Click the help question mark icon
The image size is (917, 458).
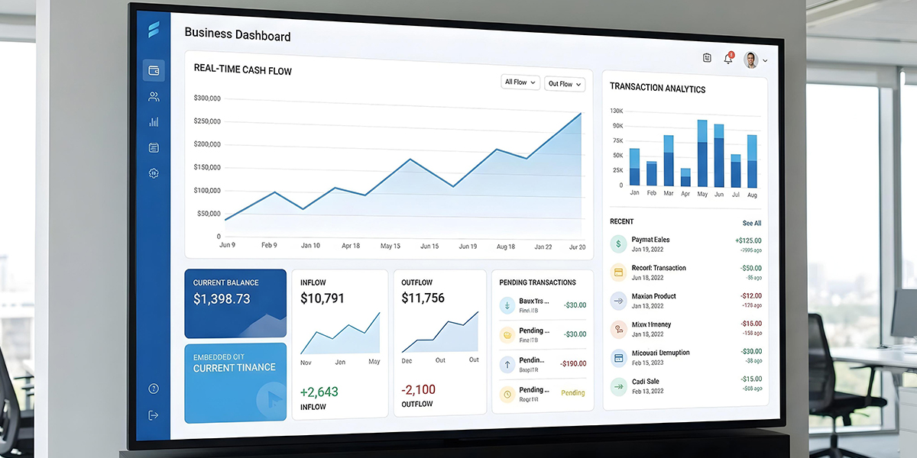coord(154,389)
